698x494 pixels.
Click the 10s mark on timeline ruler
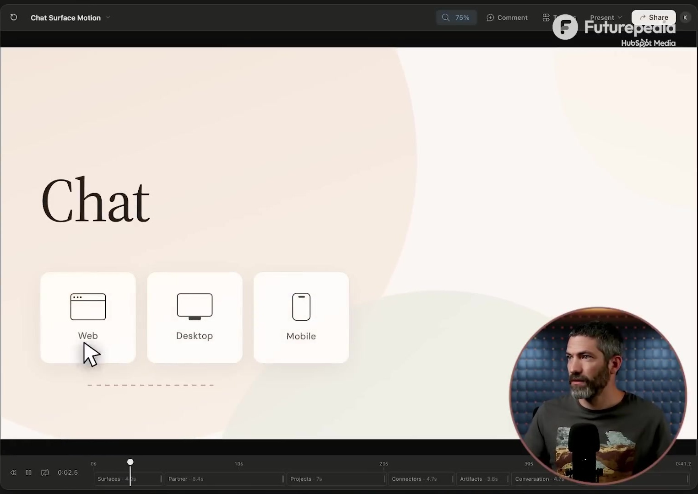click(x=239, y=464)
